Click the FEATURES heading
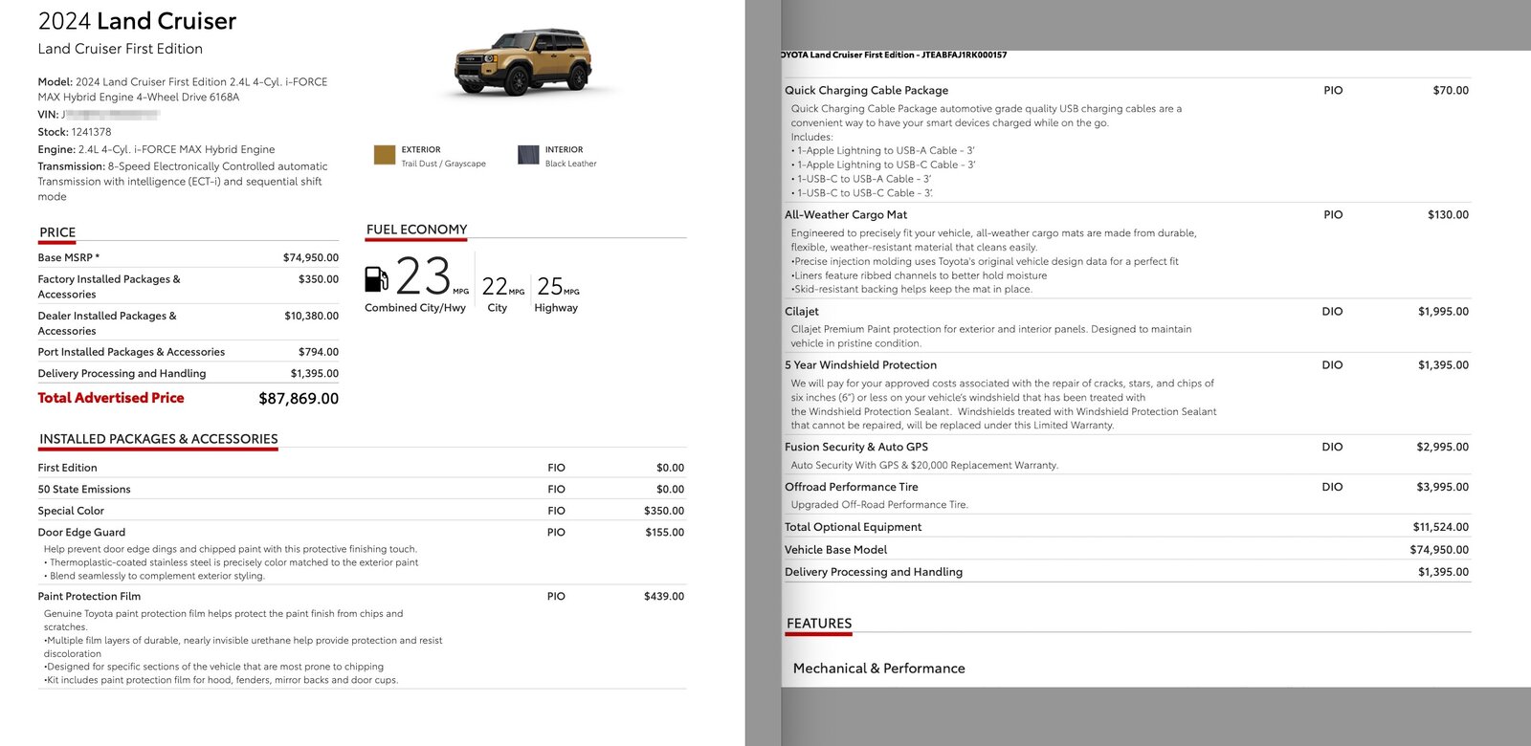The height and width of the screenshot is (746, 1531). click(x=819, y=624)
